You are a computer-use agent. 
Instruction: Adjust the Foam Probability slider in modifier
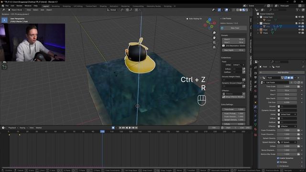click(x=287, y=130)
